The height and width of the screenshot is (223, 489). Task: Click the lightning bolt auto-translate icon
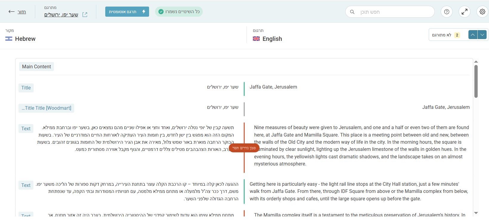click(x=144, y=12)
